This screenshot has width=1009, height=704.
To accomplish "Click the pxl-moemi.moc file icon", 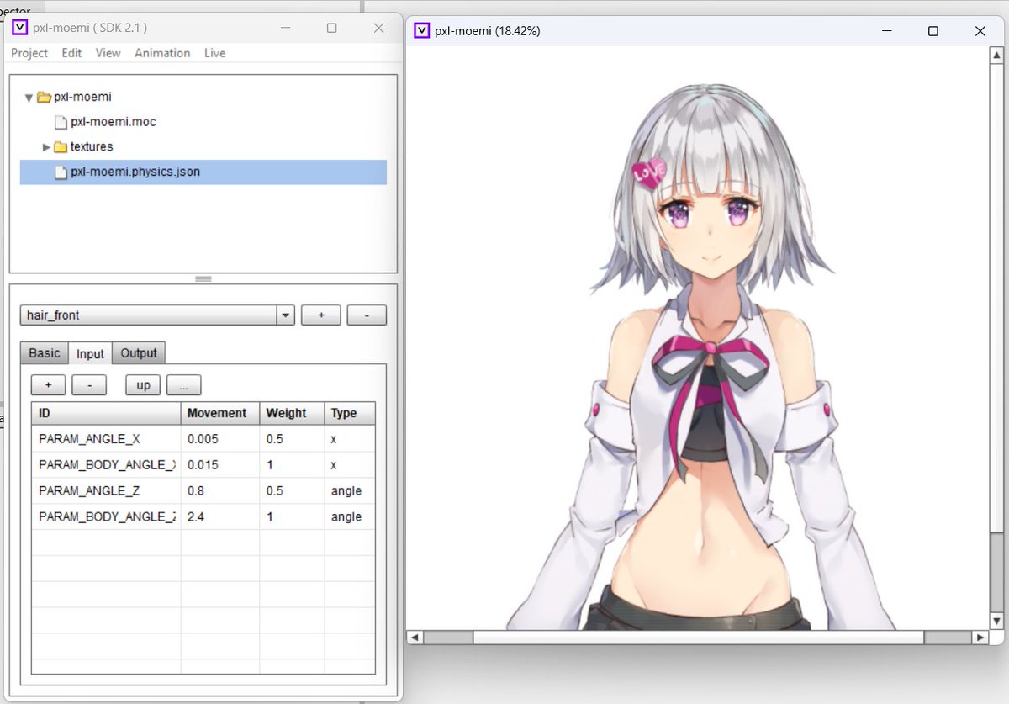I will coord(60,121).
